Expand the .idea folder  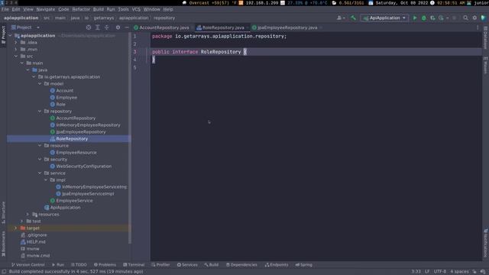[16, 43]
